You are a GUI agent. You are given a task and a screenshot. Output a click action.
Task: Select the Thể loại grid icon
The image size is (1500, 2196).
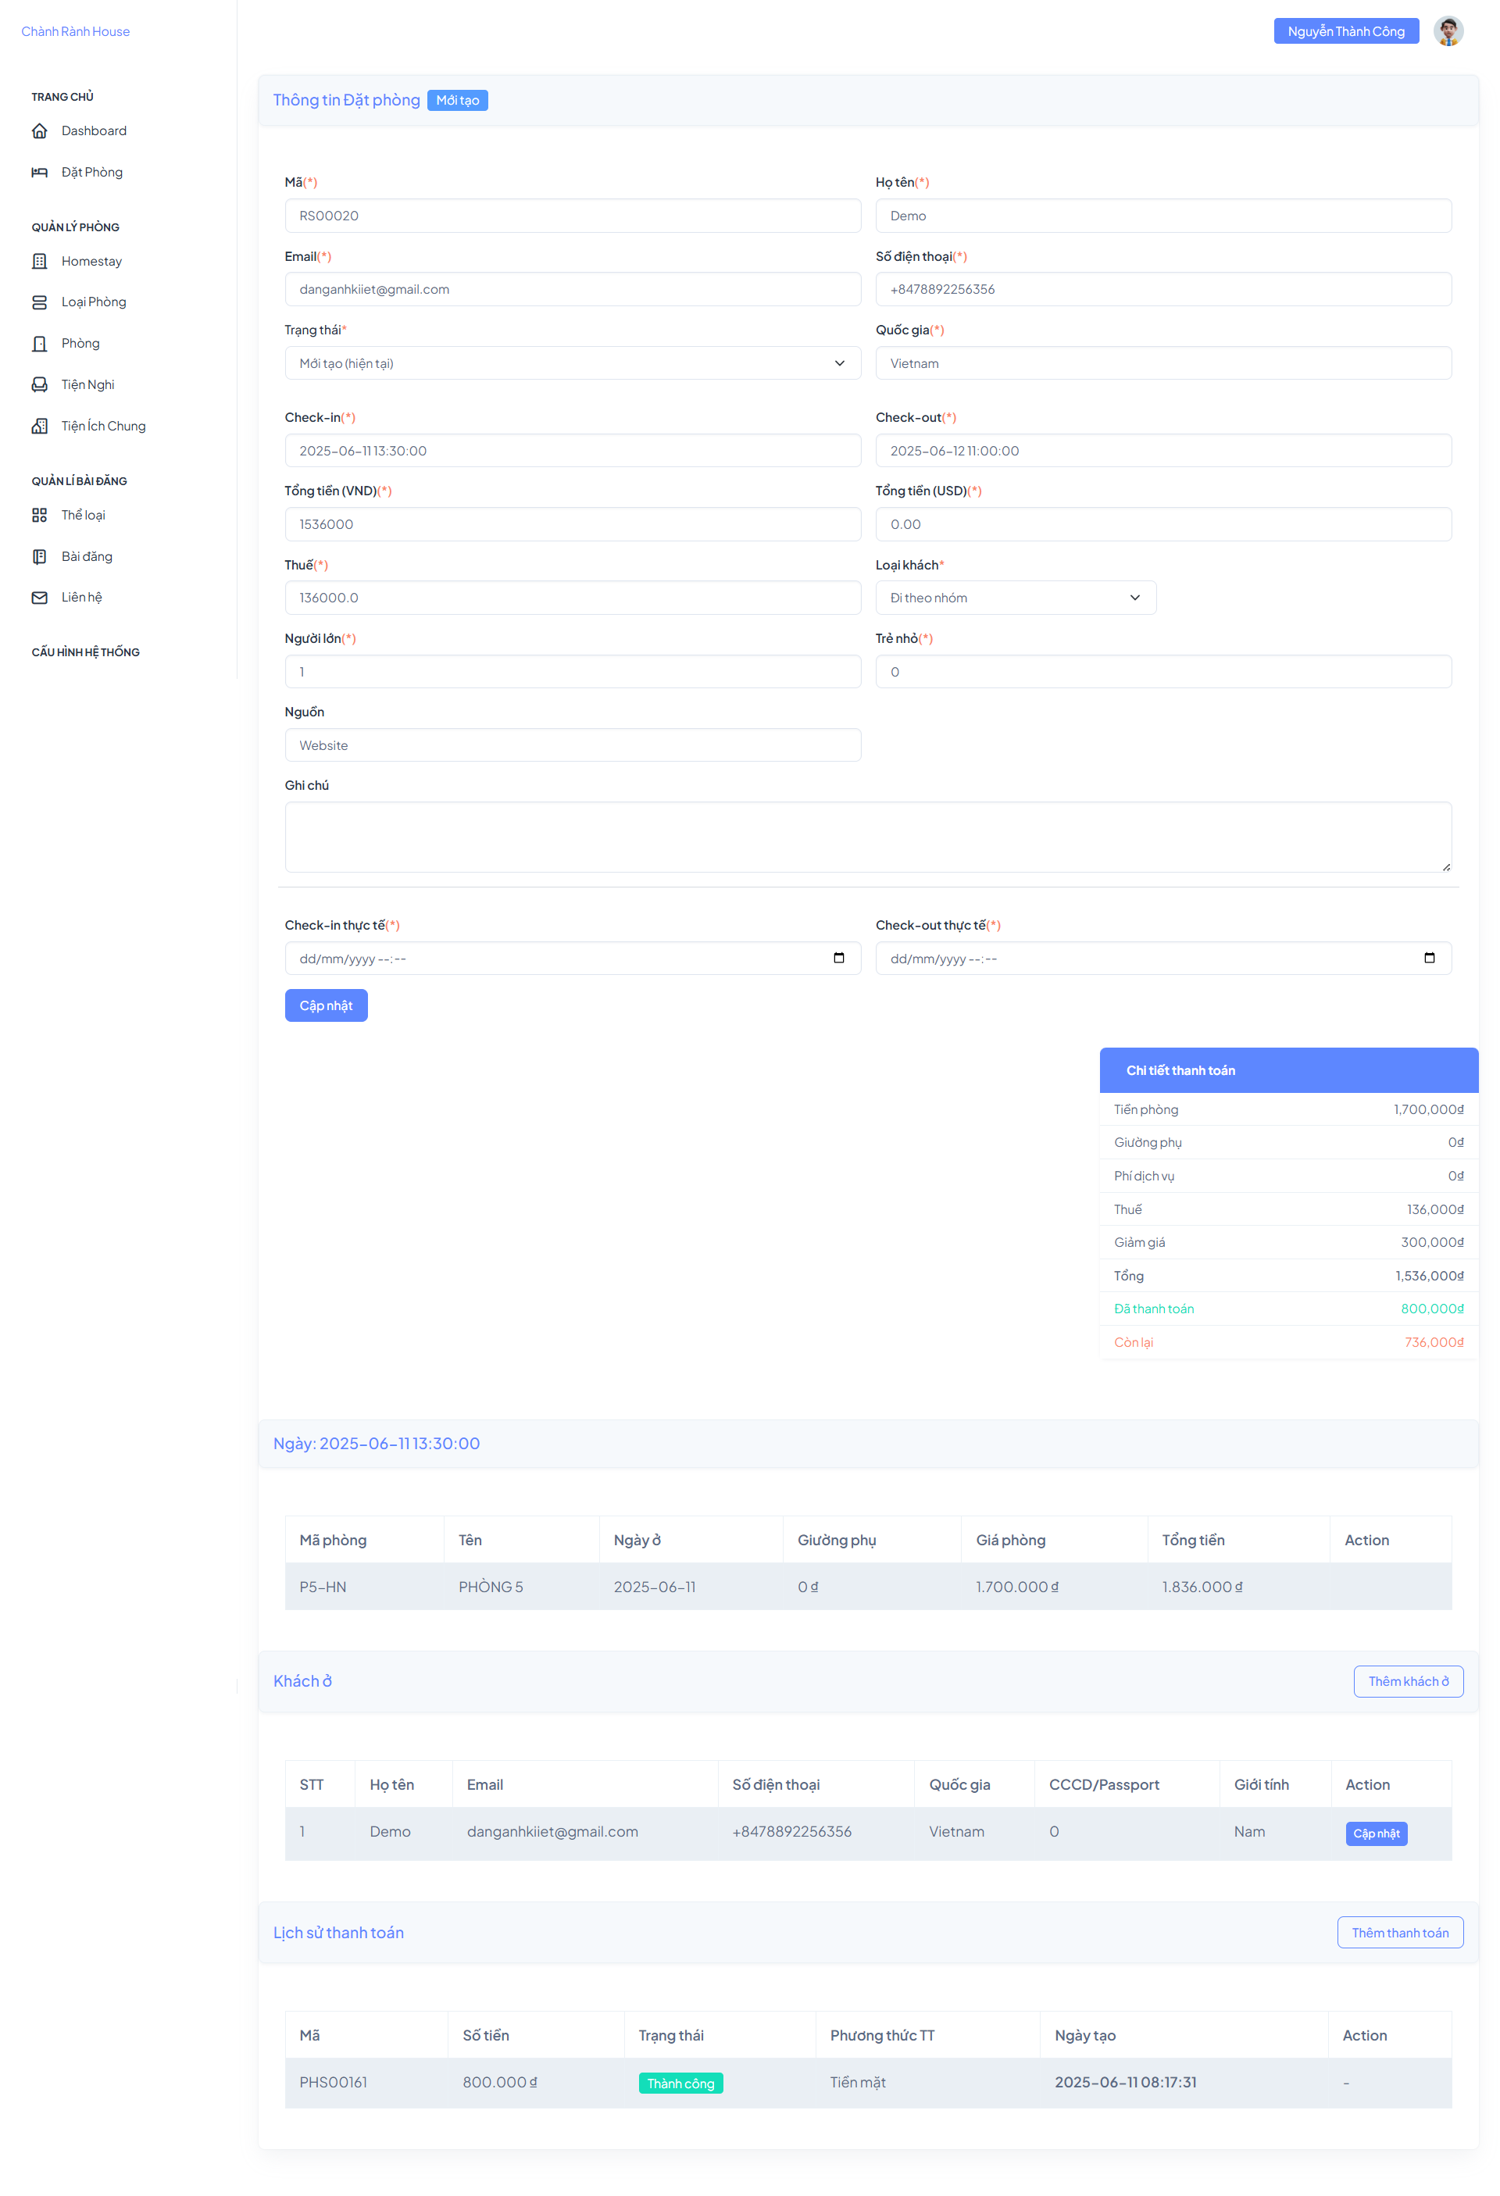pos(40,516)
